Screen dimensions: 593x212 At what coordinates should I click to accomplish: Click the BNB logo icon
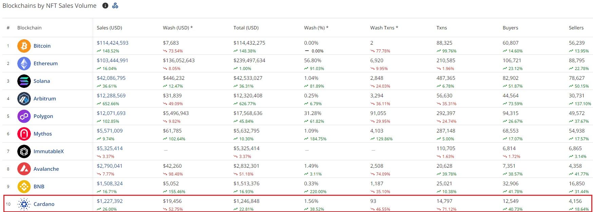point(24,187)
